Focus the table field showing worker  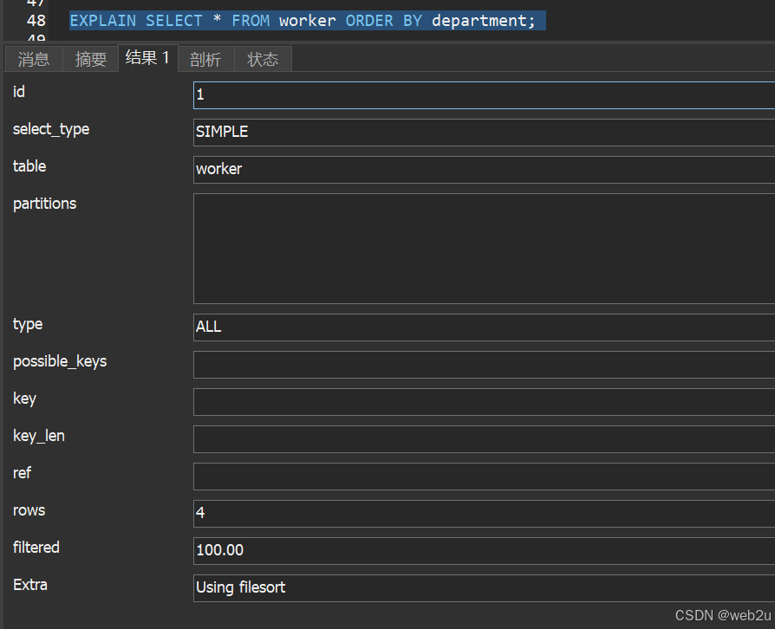point(484,170)
